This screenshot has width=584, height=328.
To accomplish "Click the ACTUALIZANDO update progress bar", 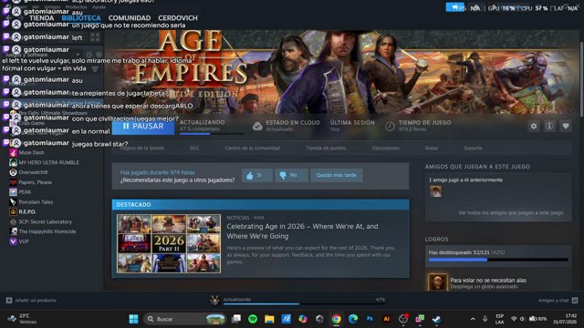I will (211, 134).
